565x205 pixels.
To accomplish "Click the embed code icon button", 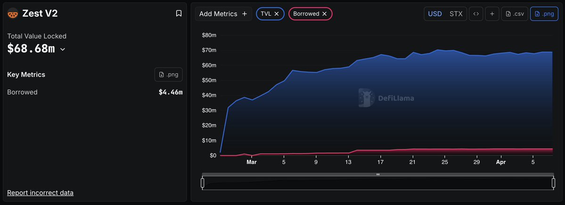I will click(476, 14).
